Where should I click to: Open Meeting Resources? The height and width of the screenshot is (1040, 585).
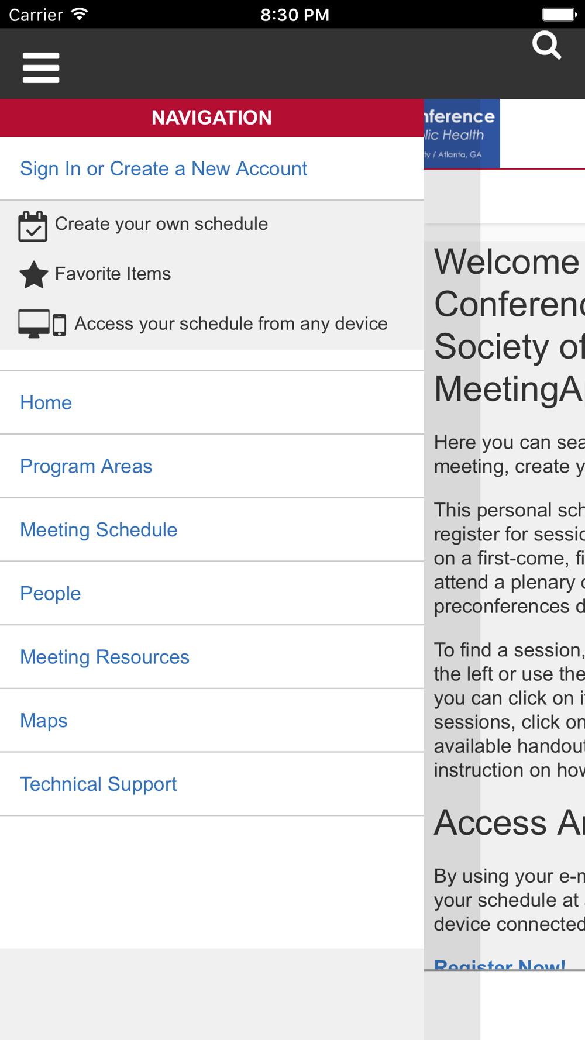coord(105,657)
